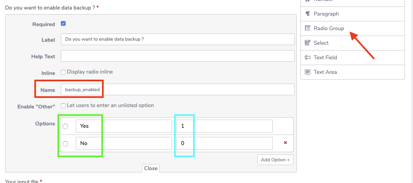Select the No option radio button

[x=65, y=143]
